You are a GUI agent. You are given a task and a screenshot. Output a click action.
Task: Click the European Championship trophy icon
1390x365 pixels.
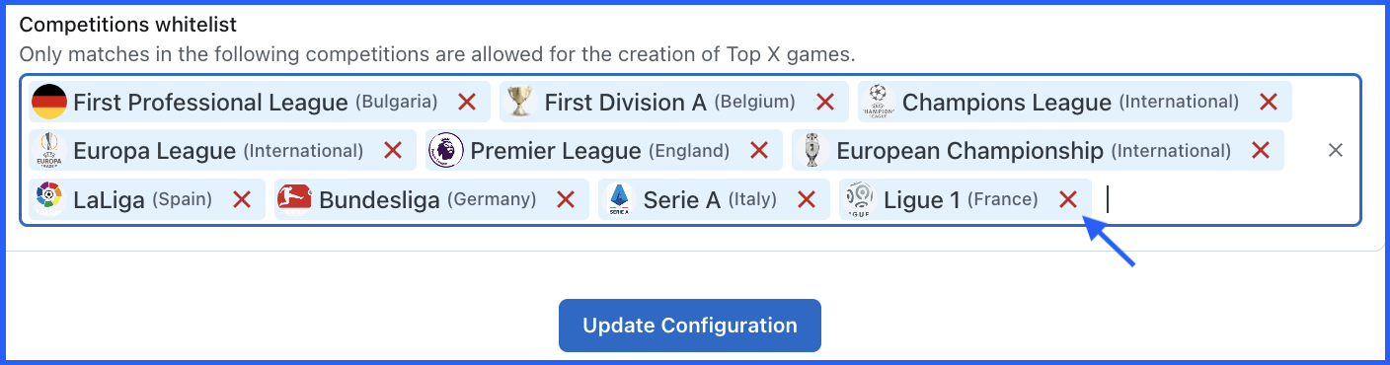[x=812, y=150]
